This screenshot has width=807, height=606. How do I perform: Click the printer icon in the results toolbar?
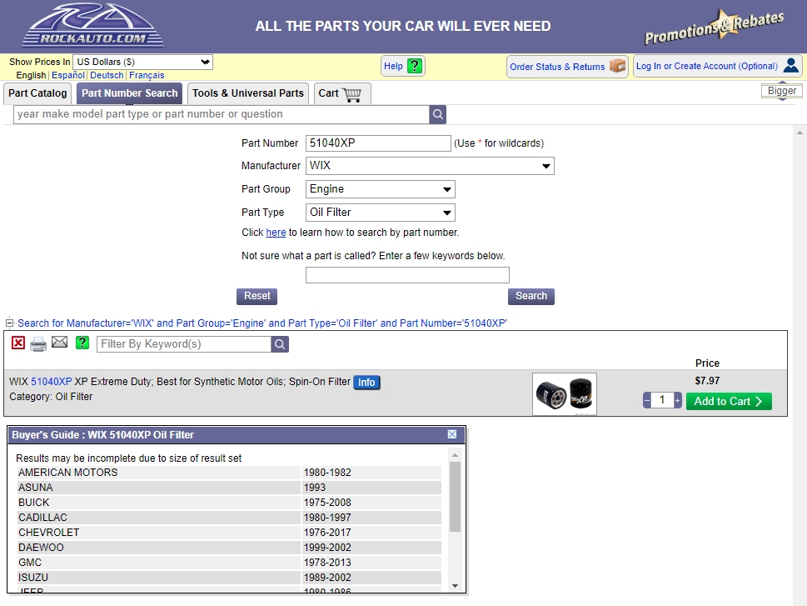[x=38, y=343]
